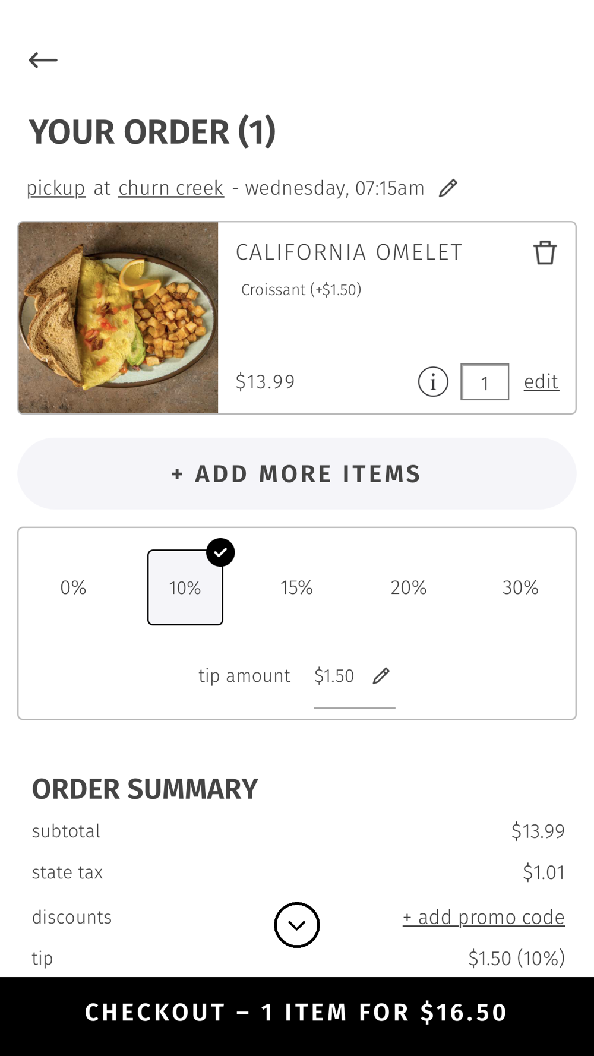Choose 15% tip option
Image resolution: width=594 pixels, height=1056 pixels.
point(296,587)
